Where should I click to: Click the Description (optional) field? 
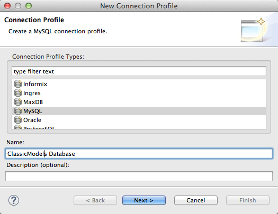coord(139,176)
